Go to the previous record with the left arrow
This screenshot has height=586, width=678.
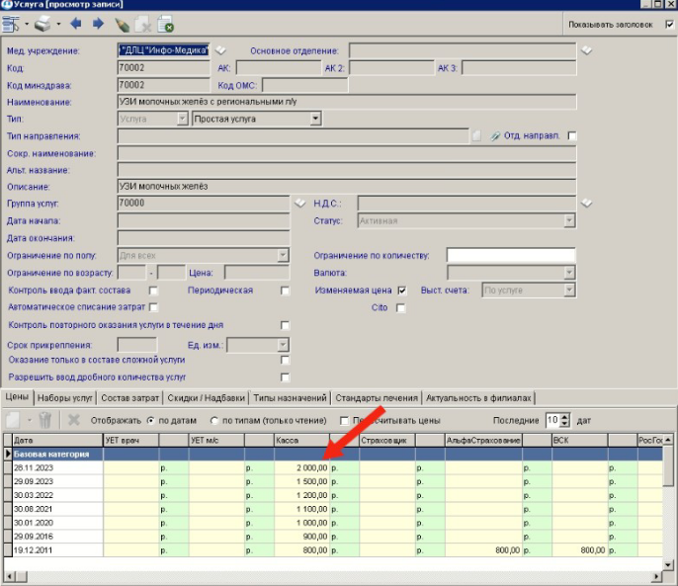coord(76,23)
